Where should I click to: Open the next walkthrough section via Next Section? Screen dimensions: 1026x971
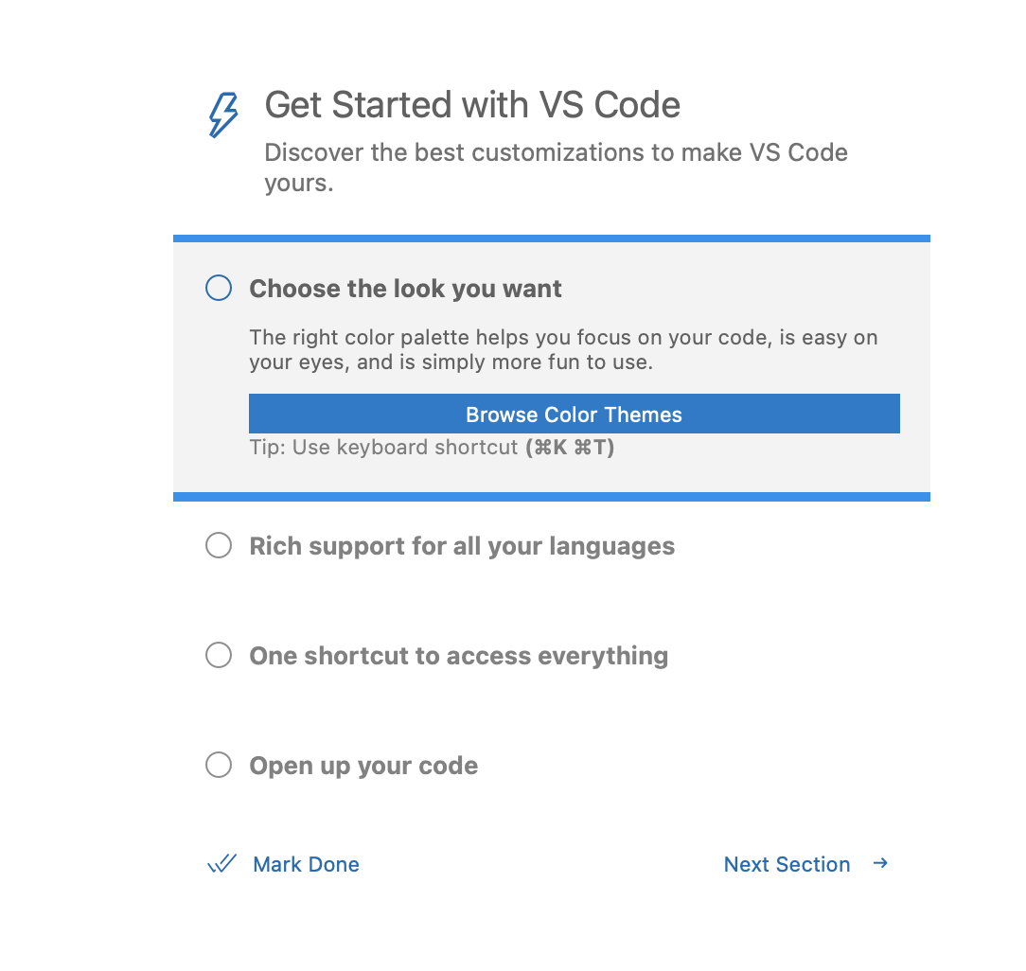tap(787, 863)
